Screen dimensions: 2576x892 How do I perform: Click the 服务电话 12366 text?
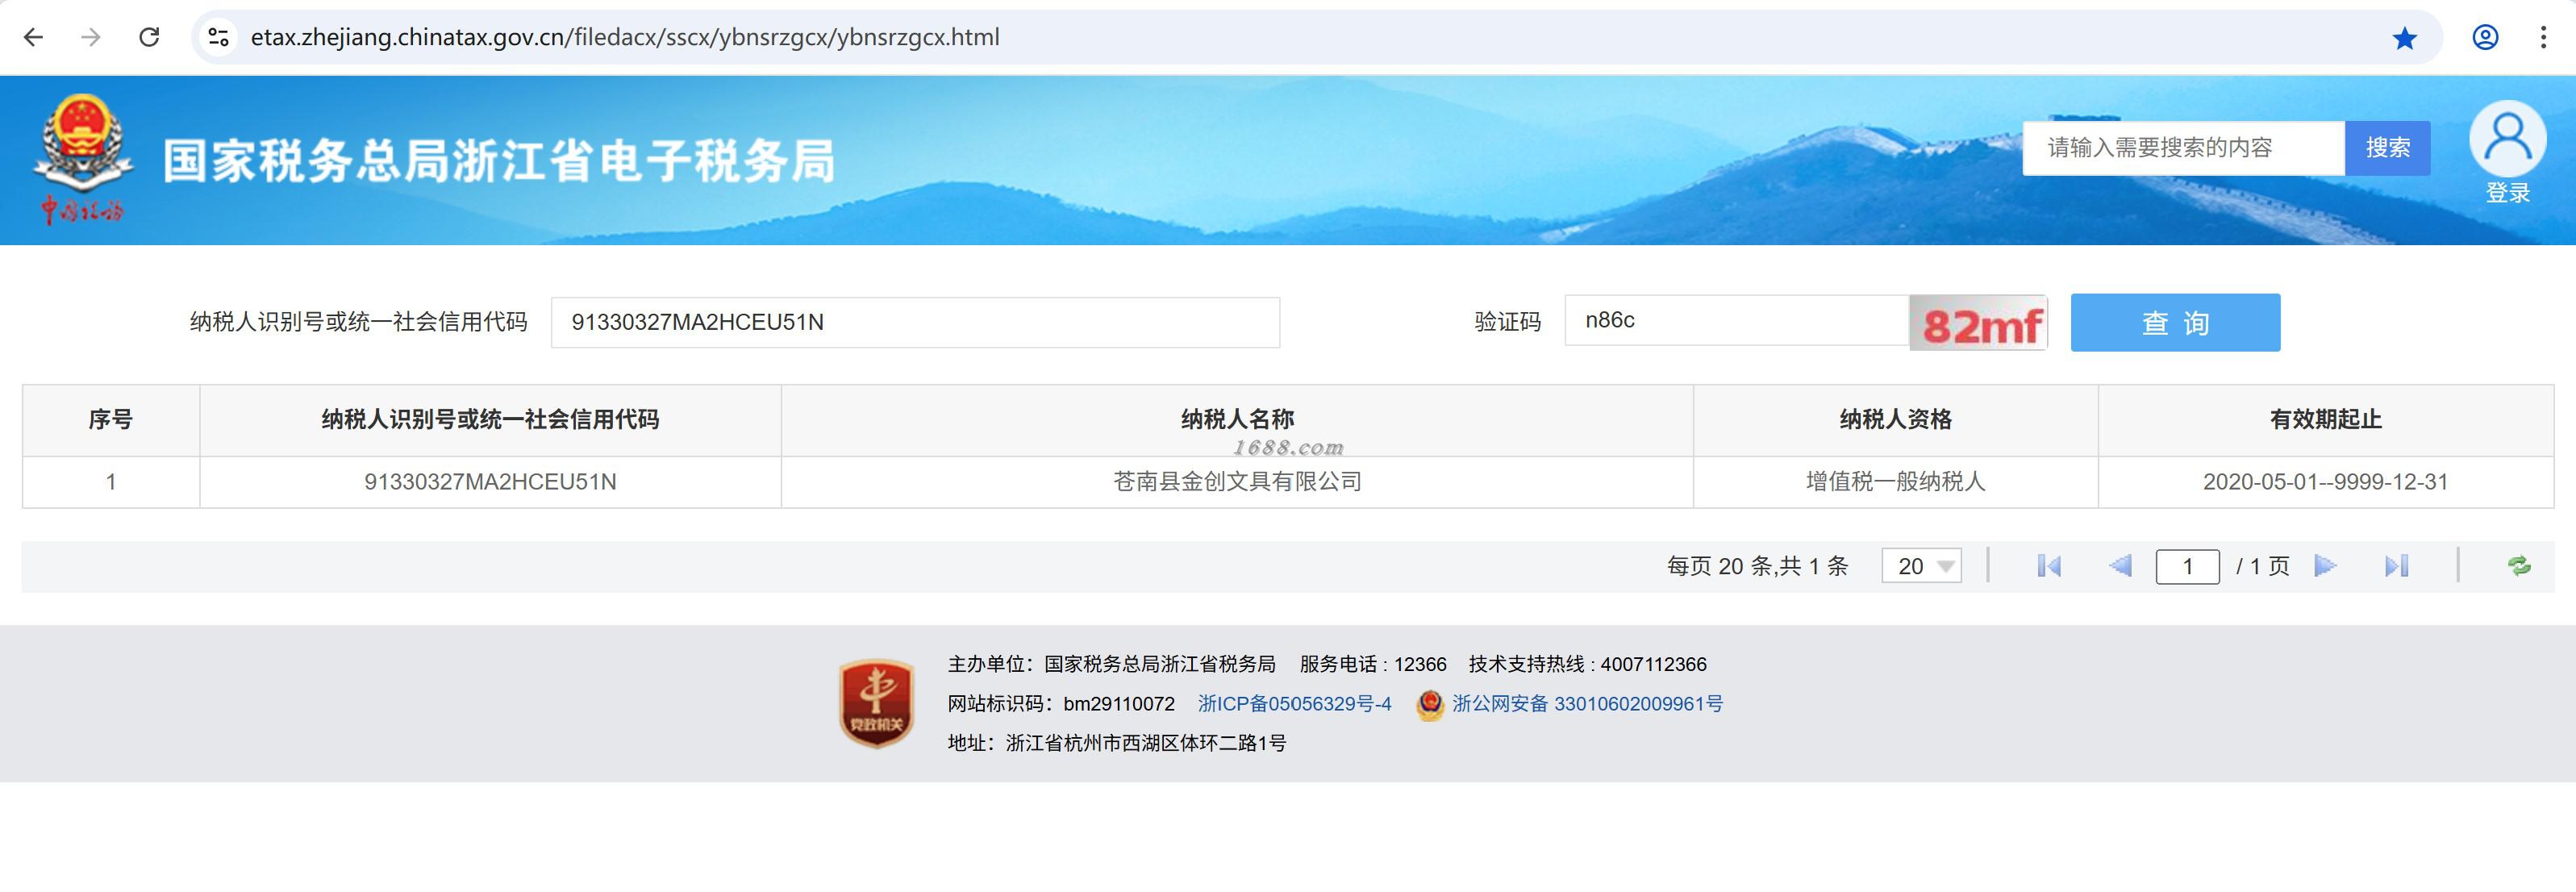click(x=1372, y=665)
